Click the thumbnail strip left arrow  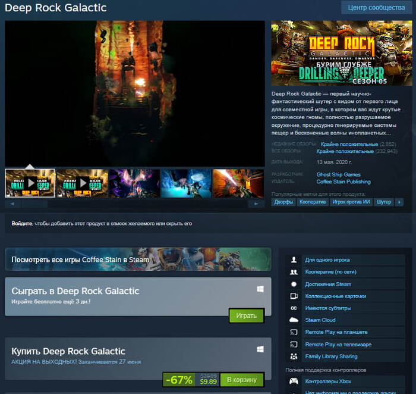tap(12, 204)
